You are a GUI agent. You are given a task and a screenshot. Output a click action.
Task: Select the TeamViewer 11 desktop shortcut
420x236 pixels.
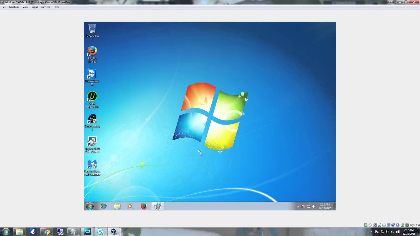92,77
